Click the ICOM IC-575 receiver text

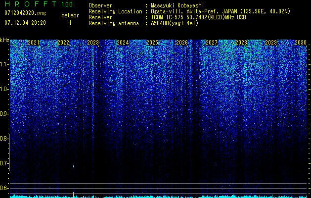(x=198, y=17)
